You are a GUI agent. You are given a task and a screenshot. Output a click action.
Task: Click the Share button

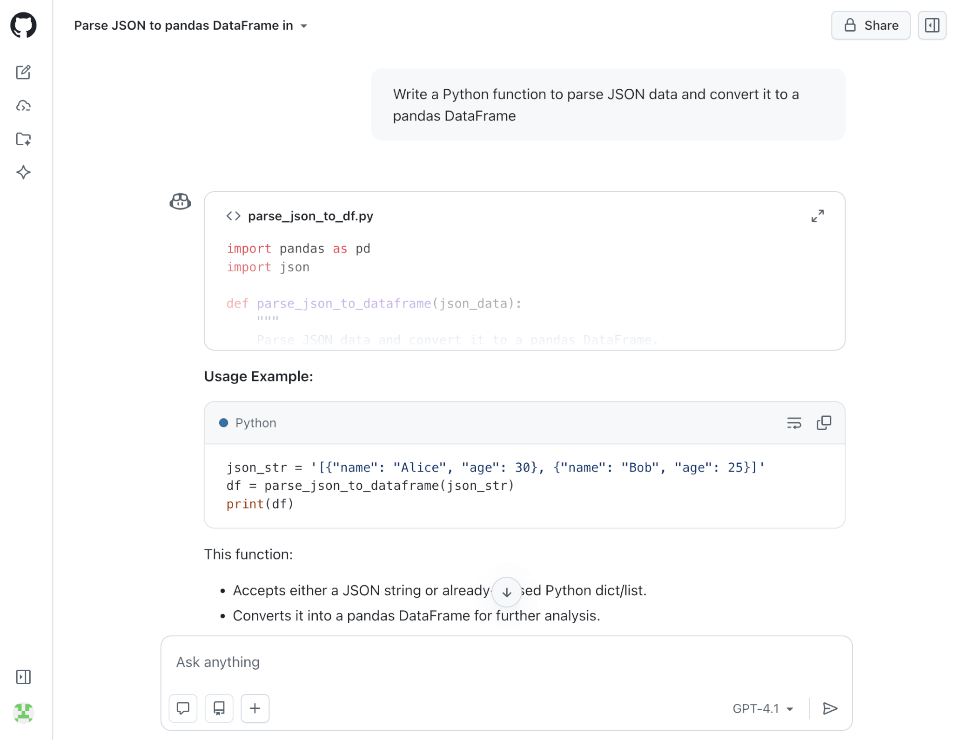click(871, 26)
